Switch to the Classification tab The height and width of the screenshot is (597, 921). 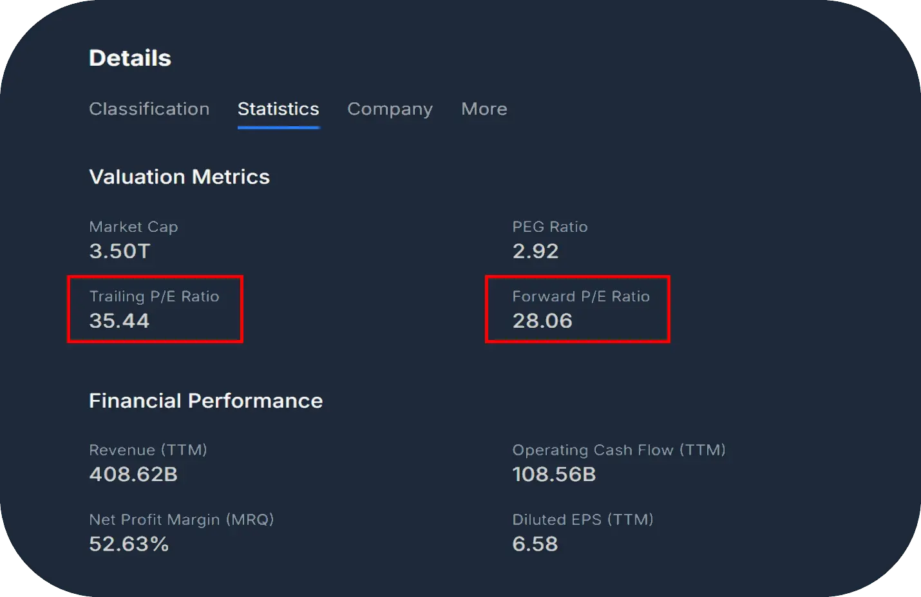pyautogui.click(x=149, y=109)
